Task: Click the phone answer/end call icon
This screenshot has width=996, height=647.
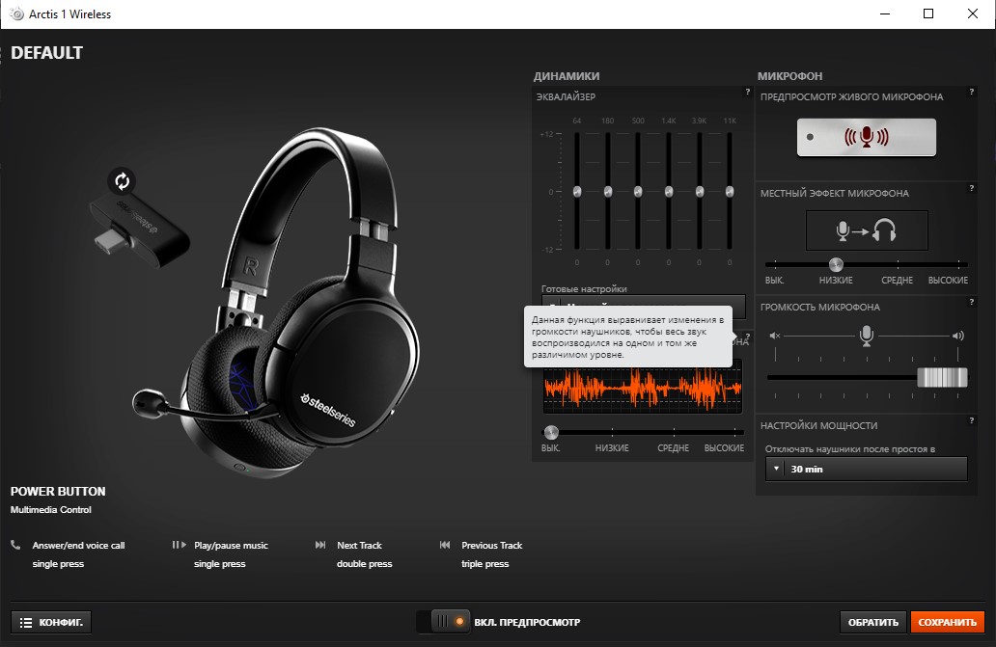Action: 15,545
